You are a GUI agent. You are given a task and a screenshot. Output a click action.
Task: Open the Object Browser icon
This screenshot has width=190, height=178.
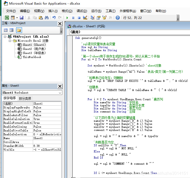tap(104, 18)
